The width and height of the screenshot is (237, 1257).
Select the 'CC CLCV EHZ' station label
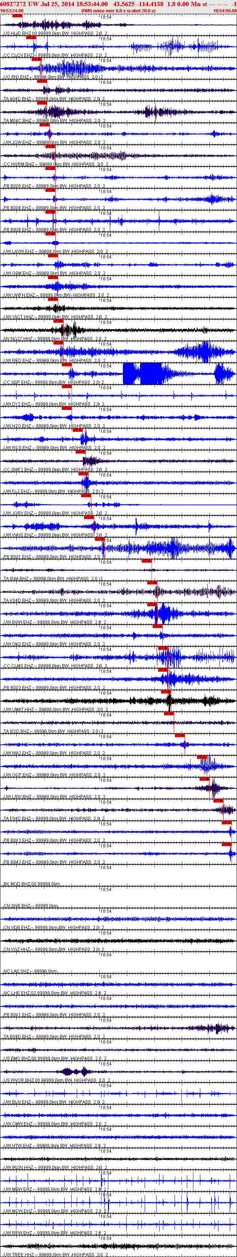pos(19,56)
